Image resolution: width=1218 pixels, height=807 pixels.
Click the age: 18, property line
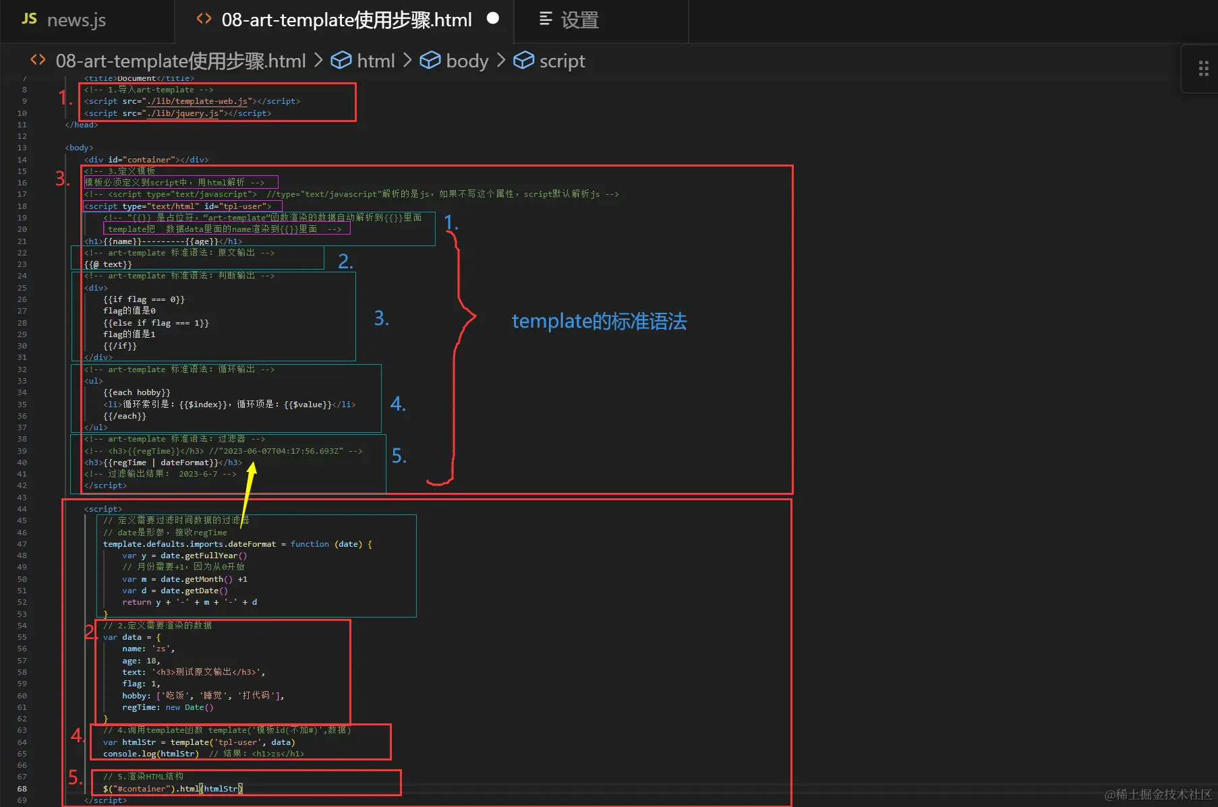(x=141, y=661)
